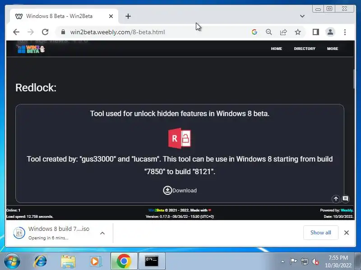Switch to the Command Prompt window
The height and width of the screenshot is (270, 361).
(152, 261)
